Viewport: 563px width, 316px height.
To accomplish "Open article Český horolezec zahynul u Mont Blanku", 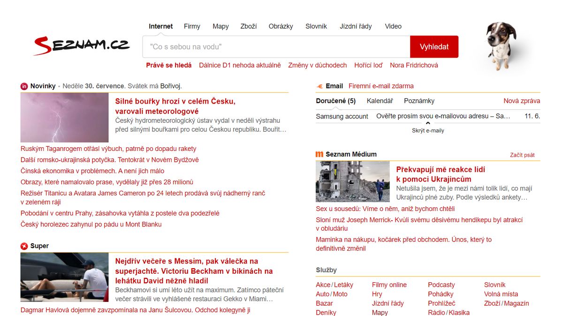I will pos(91,225).
